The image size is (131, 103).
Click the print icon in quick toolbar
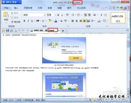click(11, 31)
